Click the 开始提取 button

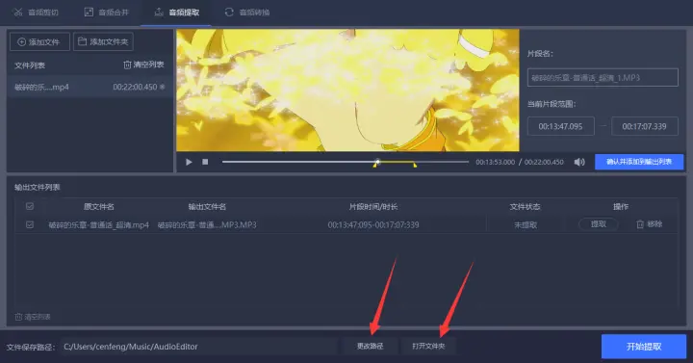(x=644, y=347)
